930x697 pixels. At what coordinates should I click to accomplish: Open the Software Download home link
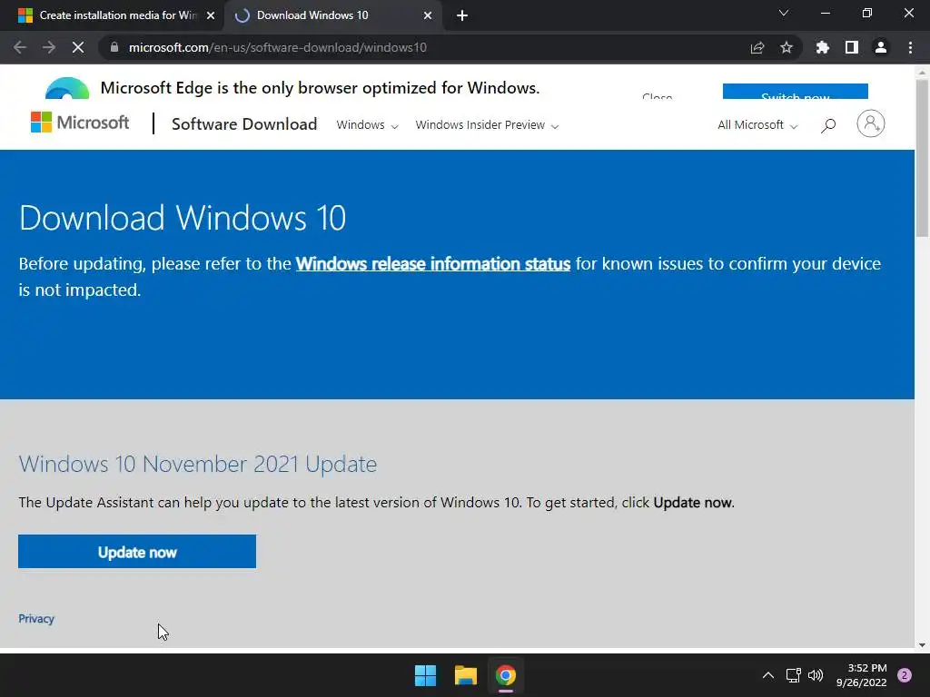[x=244, y=123]
